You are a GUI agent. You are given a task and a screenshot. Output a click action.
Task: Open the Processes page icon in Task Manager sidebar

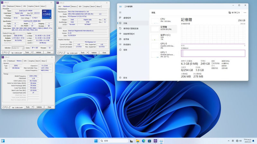(121, 18)
